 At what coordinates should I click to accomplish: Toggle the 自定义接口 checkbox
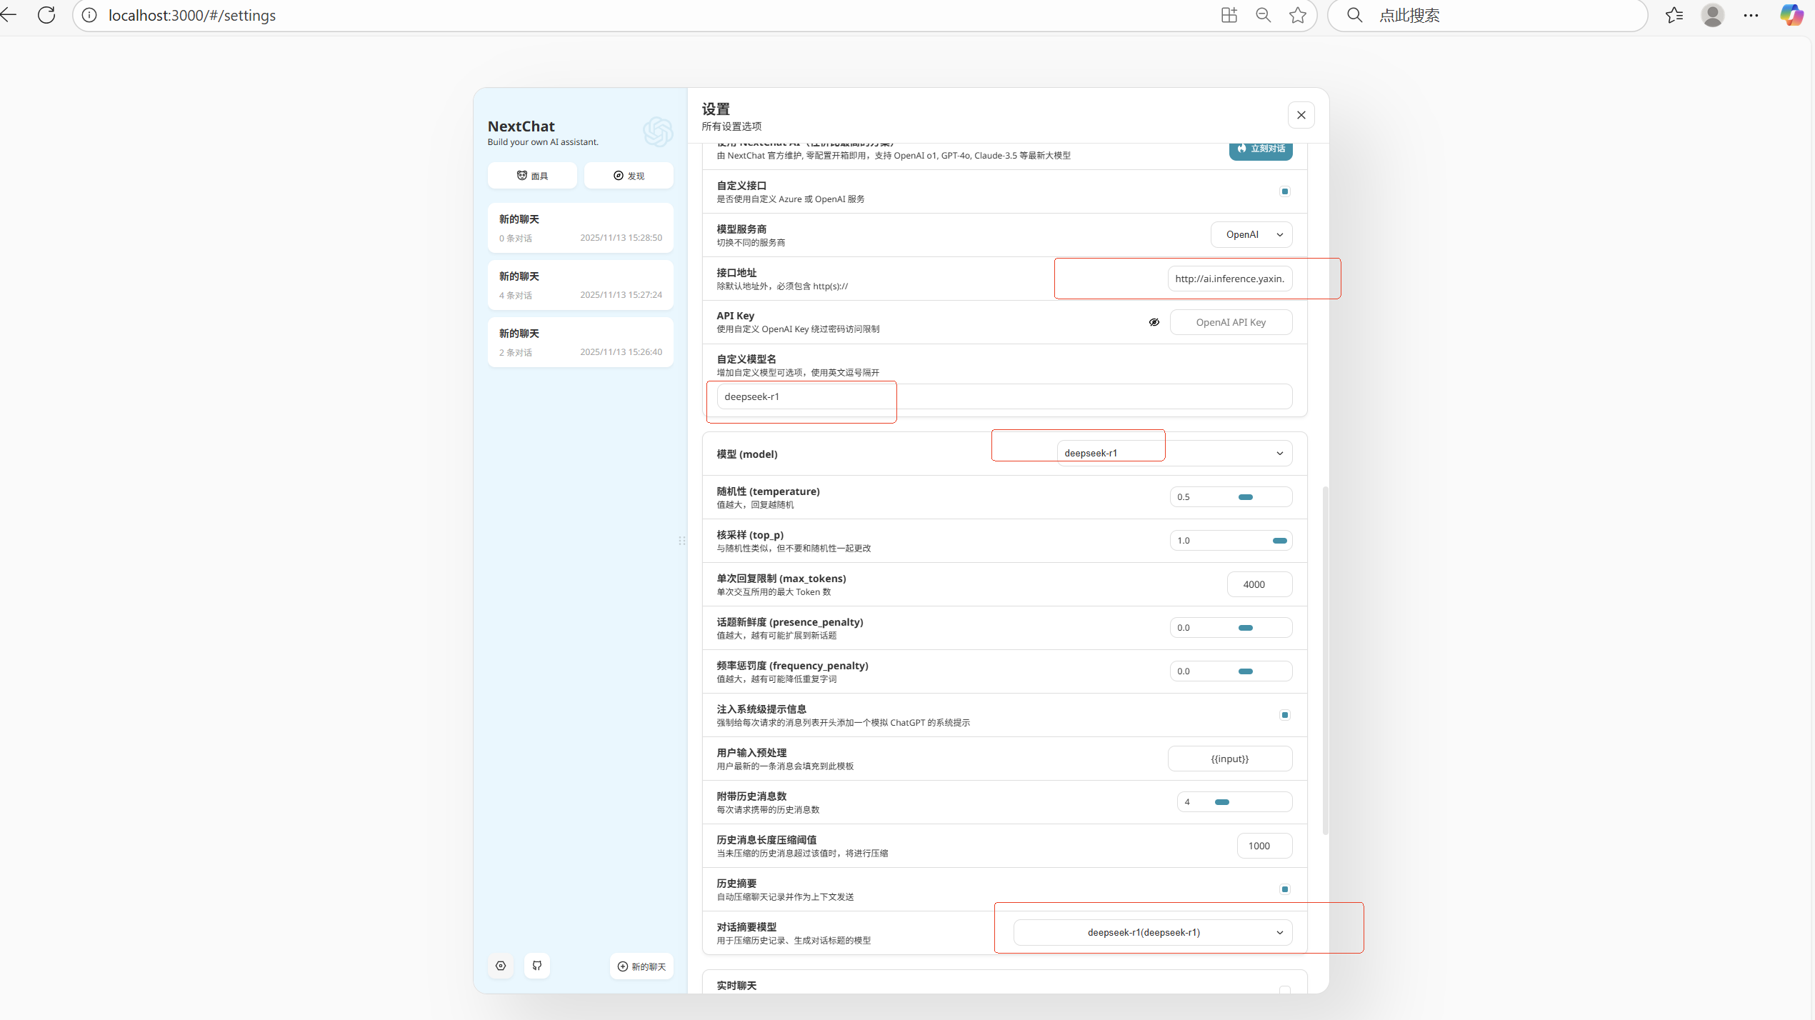click(x=1285, y=191)
